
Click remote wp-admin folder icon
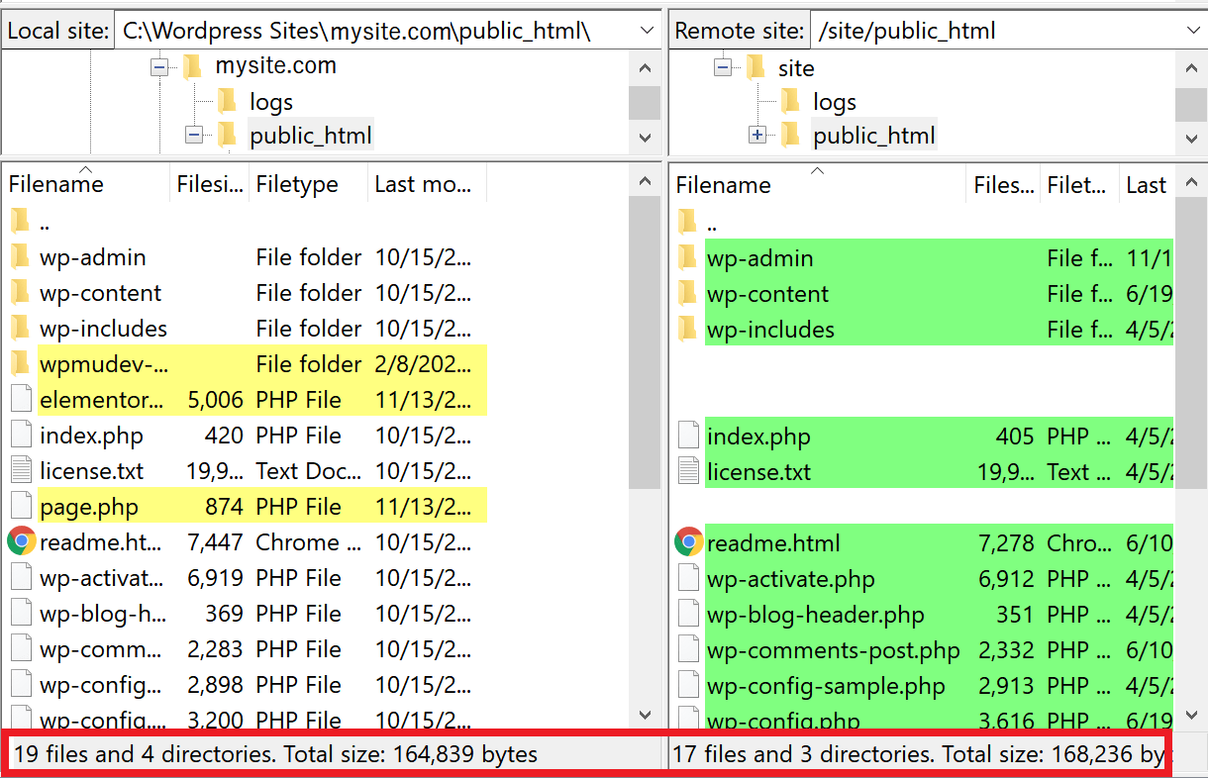688,257
